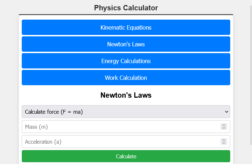Click the dropdown chevron arrow icon
This screenshot has width=252, height=164.
pyautogui.click(x=226, y=112)
